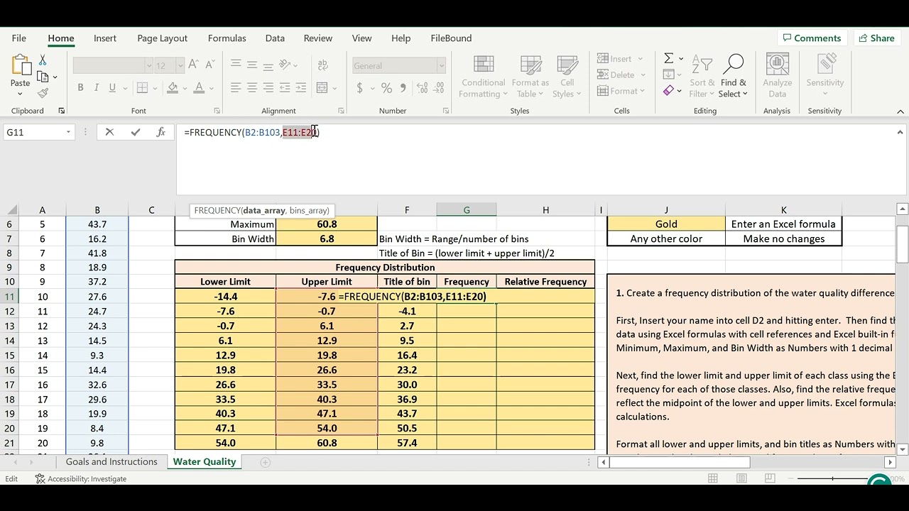Open the Clipboard group dialog launcher
Image resolution: width=909 pixels, height=511 pixels.
(x=61, y=111)
